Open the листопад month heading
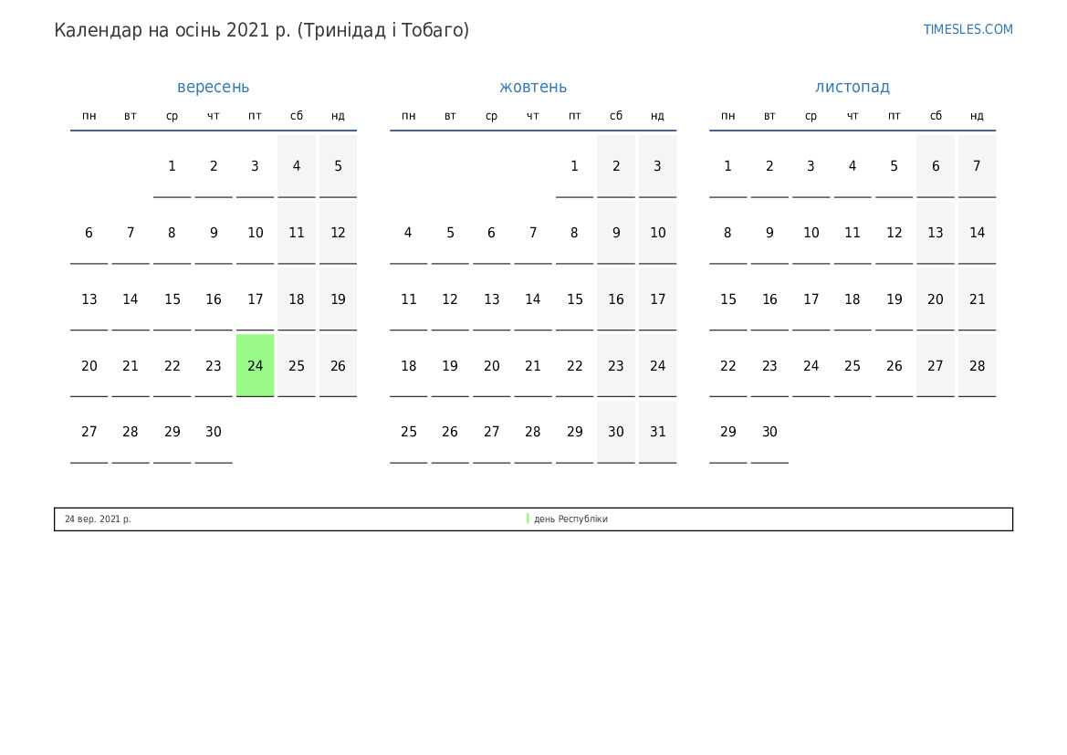1067x755 pixels. [x=852, y=87]
